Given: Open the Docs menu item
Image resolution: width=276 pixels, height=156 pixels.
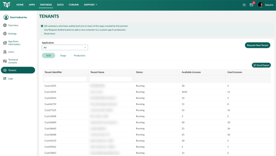Looking at the screenshot, I should tap(60, 5).
